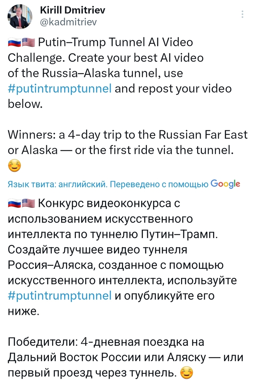
Task: Open the Kirill Dmitriev display name link
Action: [72, 10]
